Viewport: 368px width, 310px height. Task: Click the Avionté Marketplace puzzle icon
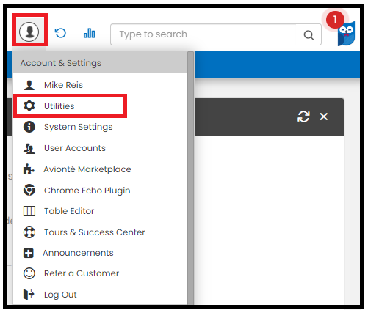(x=29, y=169)
